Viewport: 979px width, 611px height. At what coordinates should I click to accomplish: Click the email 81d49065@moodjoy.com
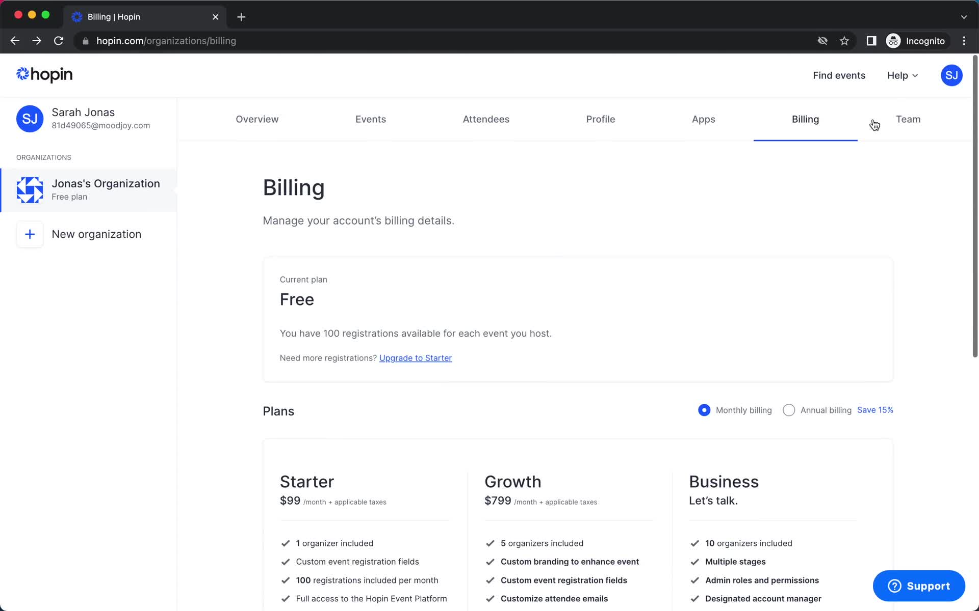pos(100,126)
